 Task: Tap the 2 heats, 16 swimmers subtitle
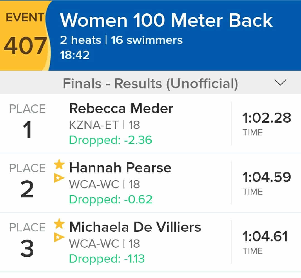click(121, 40)
